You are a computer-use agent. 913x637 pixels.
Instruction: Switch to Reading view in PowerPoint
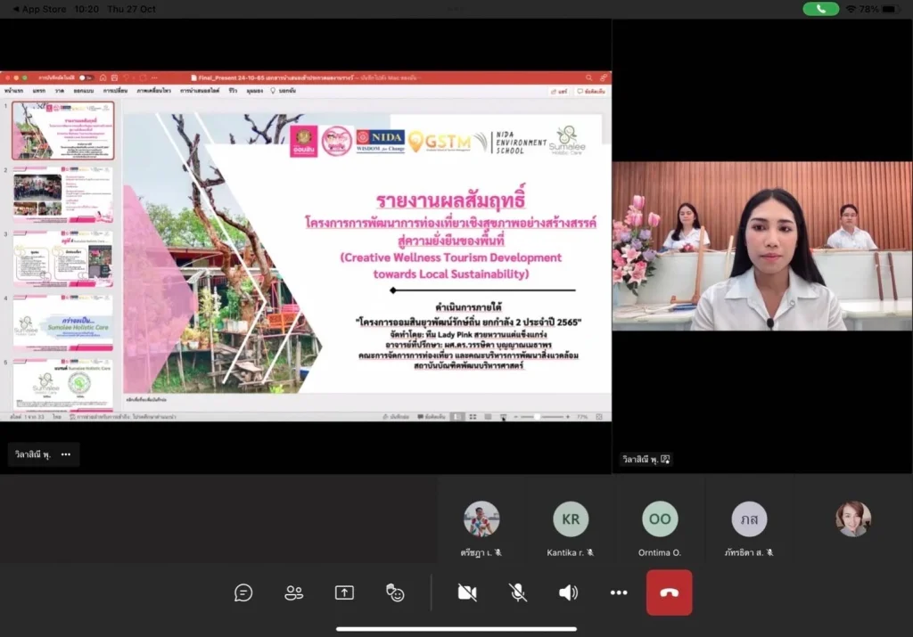tap(488, 417)
